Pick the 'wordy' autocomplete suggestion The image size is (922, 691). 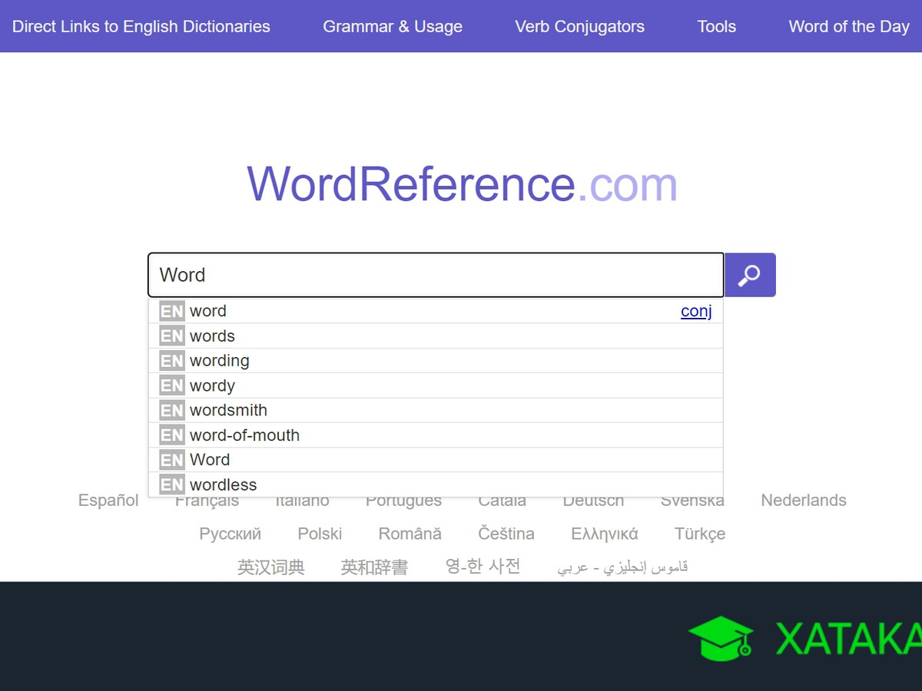tap(212, 385)
